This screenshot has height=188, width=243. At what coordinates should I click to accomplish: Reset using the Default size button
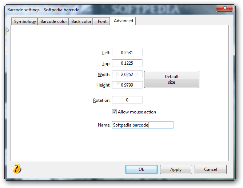coord(172,79)
